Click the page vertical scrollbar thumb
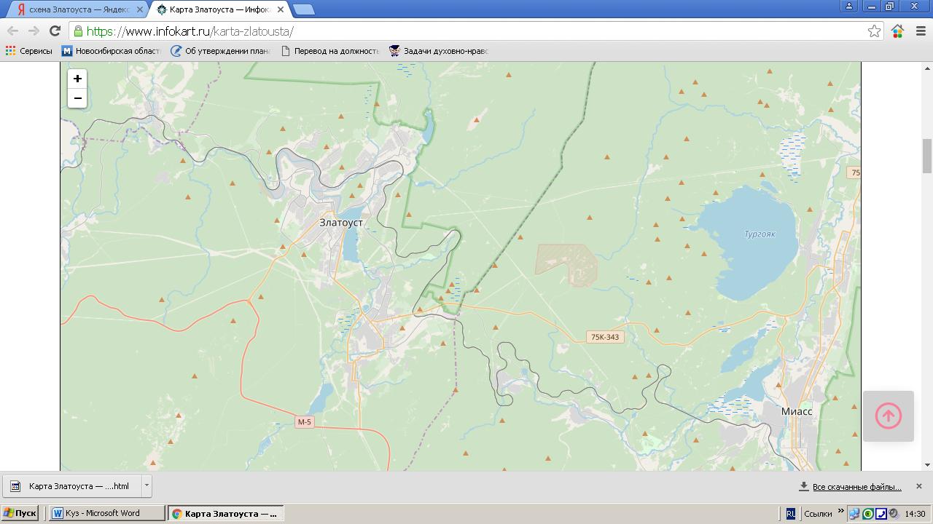Screen dimensions: 933x524 pos(927,155)
